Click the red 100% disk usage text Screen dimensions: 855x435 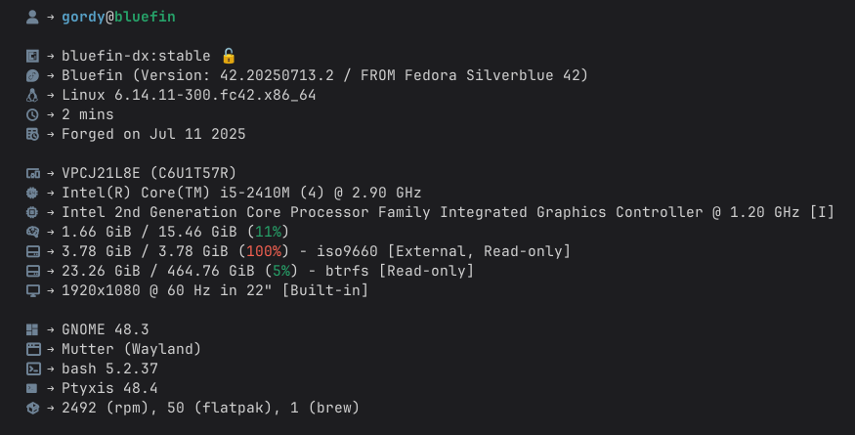(264, 251)
